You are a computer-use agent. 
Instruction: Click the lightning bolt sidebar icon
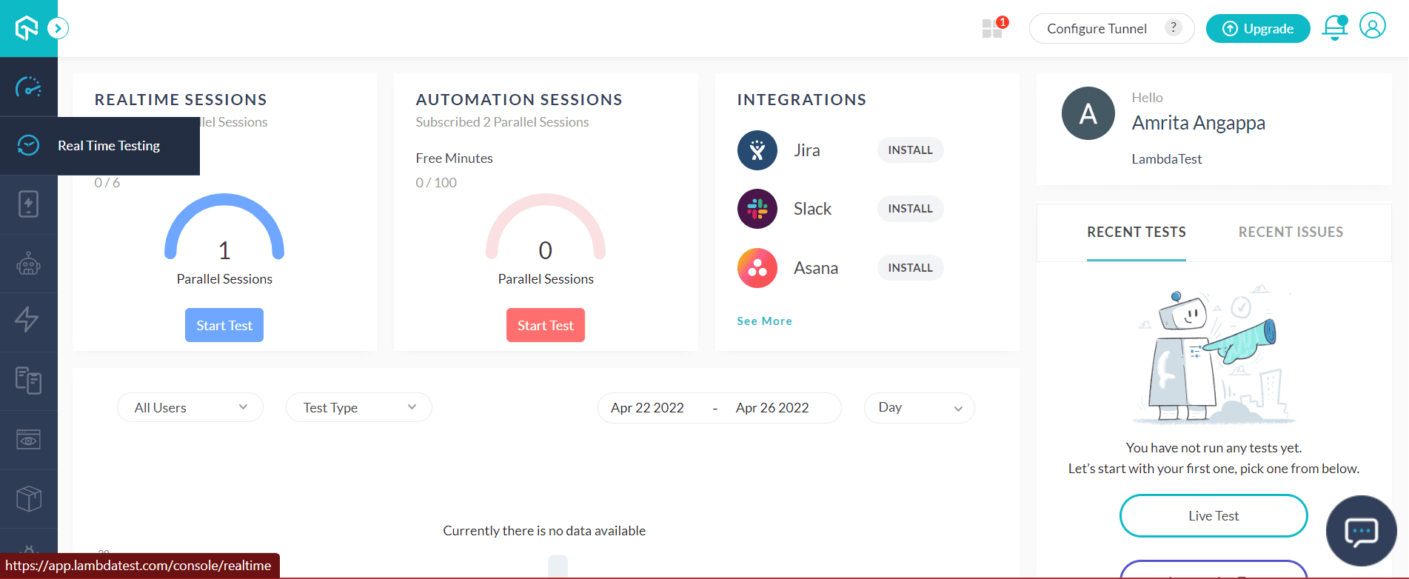[x=28, y=320]
